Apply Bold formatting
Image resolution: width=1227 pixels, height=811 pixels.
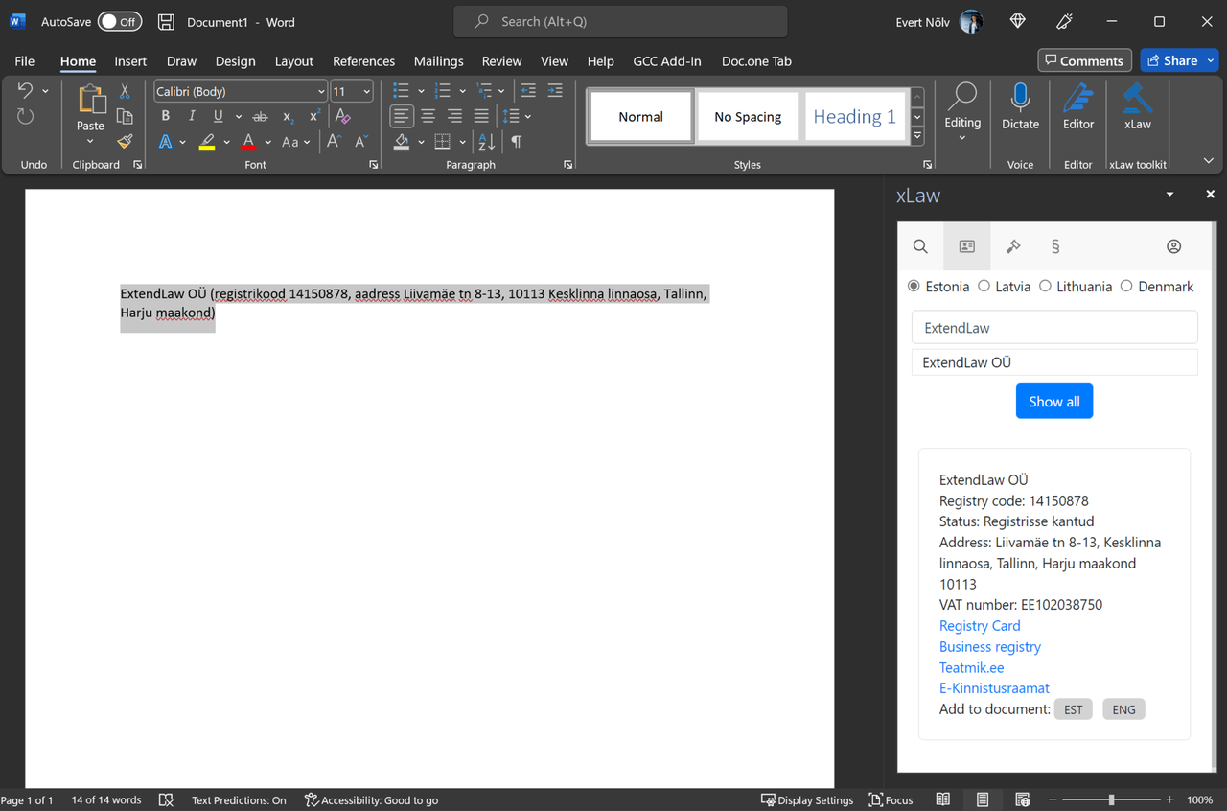165,116
